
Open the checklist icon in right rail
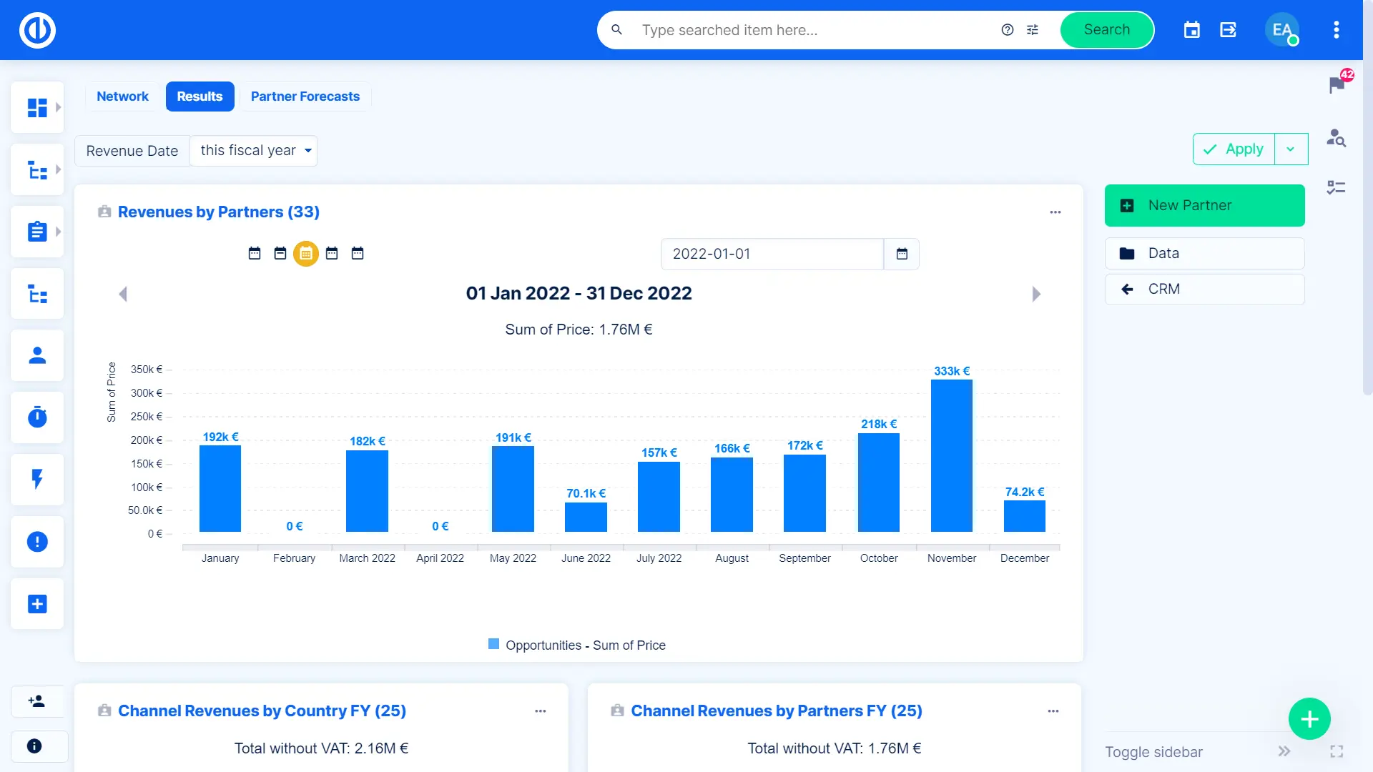point(1336,187)
